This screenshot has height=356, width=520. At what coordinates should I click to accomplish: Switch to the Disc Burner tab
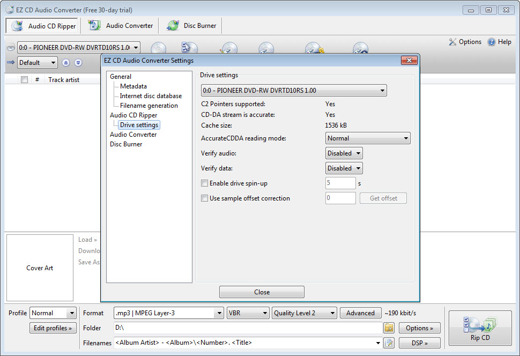pos(191,26)
